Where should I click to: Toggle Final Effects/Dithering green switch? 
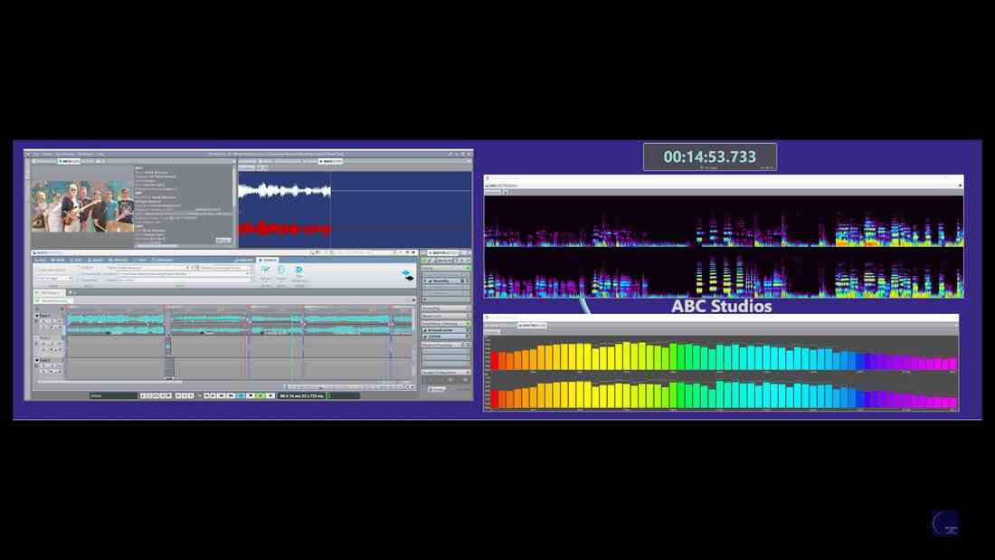click(468, 323)
